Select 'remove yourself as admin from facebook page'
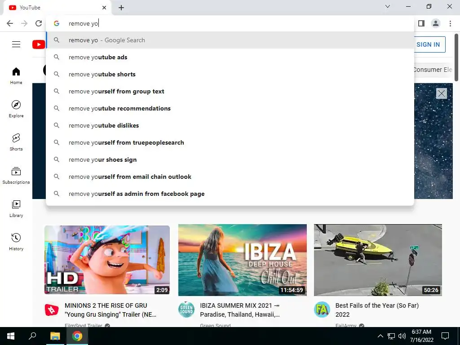The image size is (460, 345). [230, 194]
